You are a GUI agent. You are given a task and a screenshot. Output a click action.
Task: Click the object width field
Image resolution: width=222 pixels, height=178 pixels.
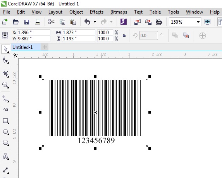(x=79, y=33)
